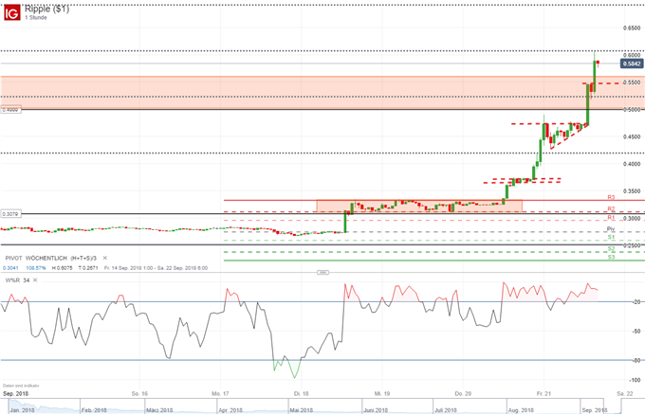Jump to Mai 2018 in the navigator
645x414 pixels.
point(301,410)
